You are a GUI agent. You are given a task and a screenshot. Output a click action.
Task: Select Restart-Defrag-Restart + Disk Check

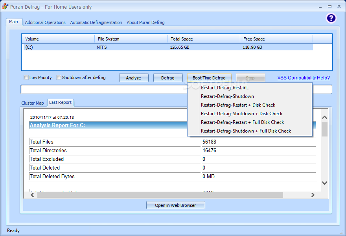[x=238, y=105]
